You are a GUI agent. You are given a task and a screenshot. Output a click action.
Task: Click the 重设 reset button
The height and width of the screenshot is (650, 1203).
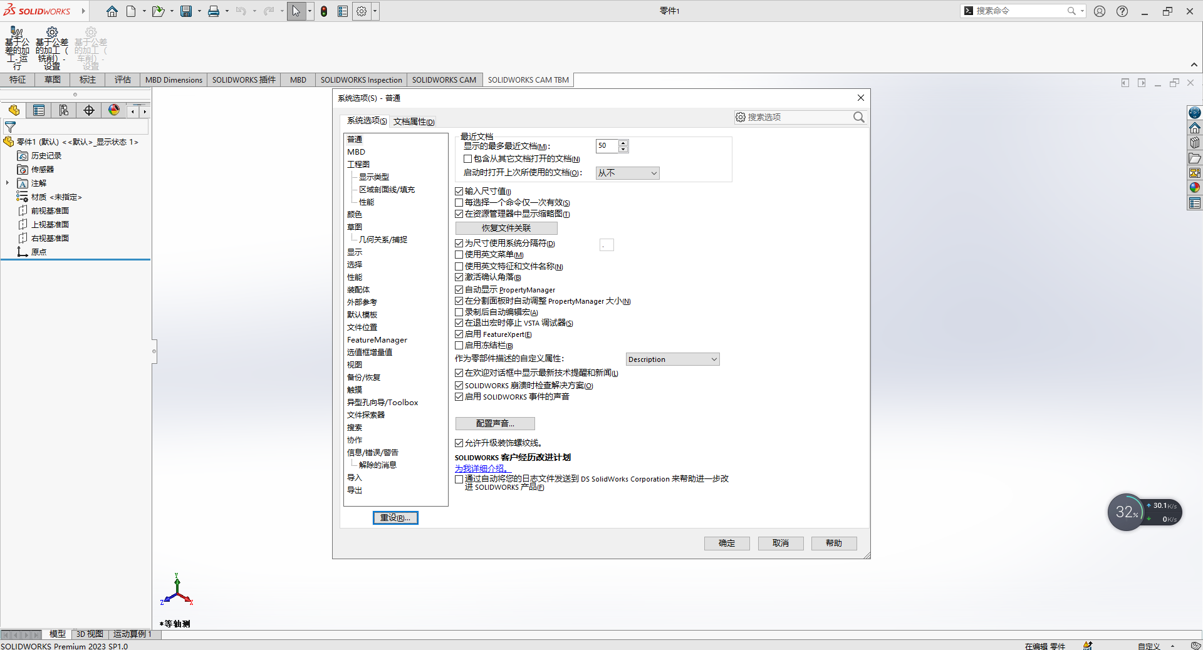(395, 518)
